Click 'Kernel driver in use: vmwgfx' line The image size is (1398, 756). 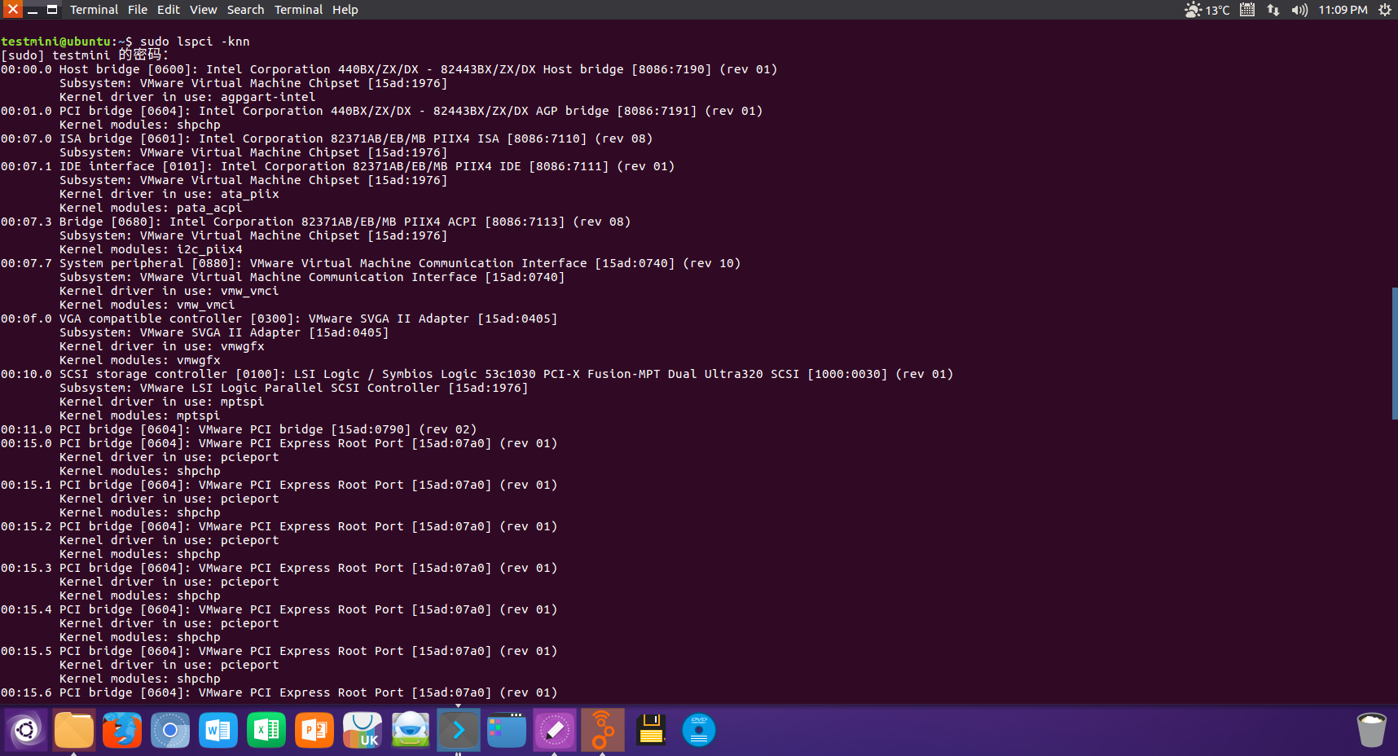[162, 346]
